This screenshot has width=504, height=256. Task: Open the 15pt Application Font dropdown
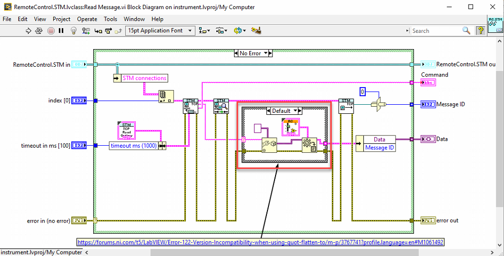click(x=160, y=31)
